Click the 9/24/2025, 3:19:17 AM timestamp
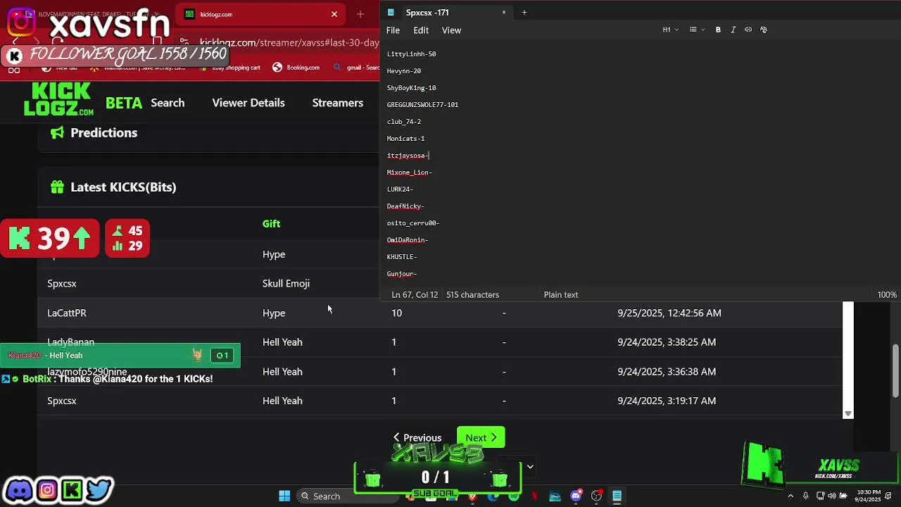The image size is (901, 507). pos(667,401)
